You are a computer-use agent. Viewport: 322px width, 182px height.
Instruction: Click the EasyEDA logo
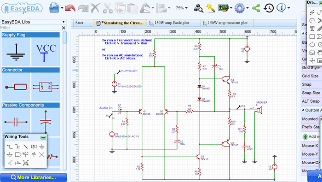(22, 8)
